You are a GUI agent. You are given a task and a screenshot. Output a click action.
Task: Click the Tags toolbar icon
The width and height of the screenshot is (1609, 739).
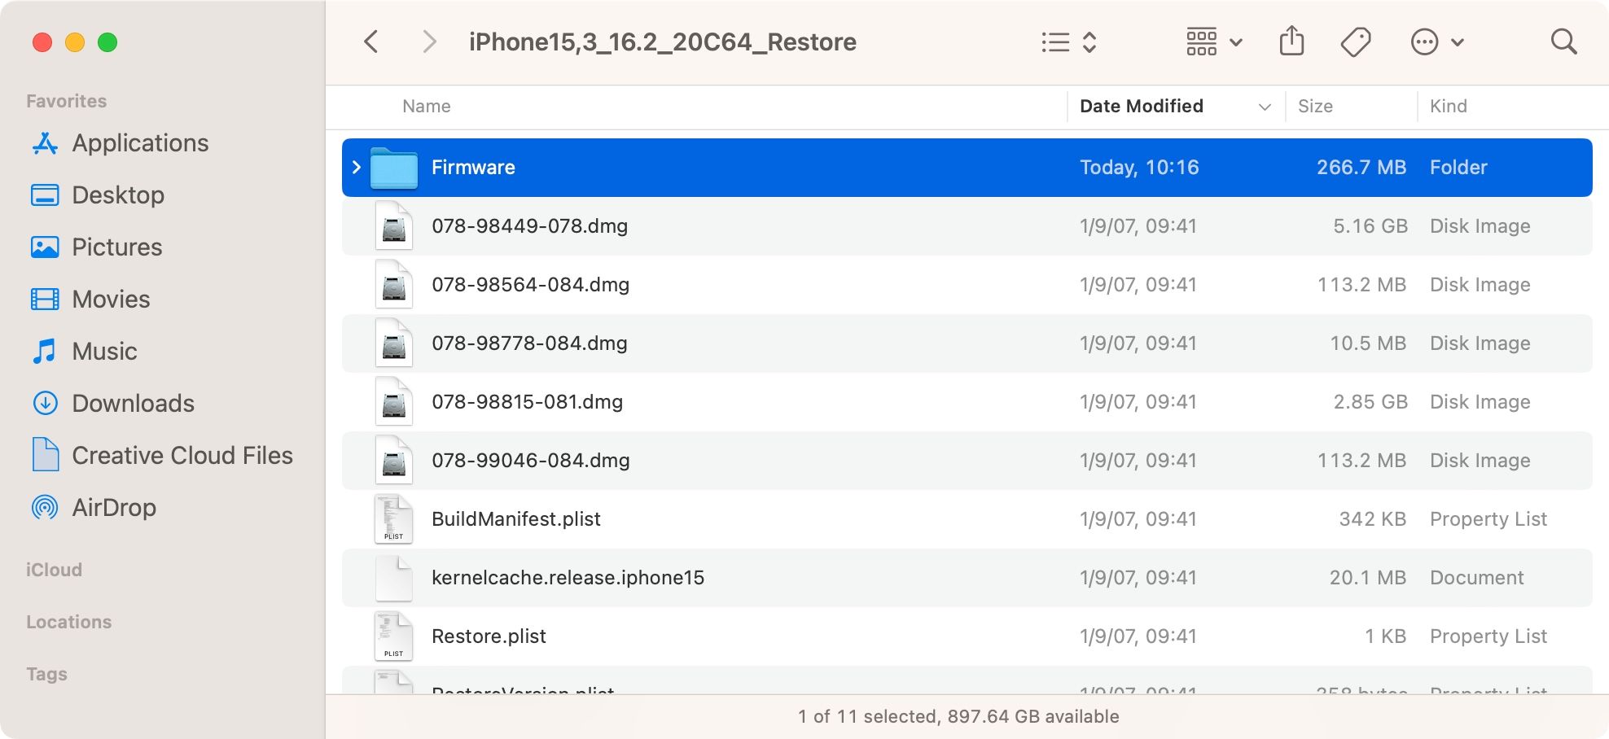(x=1356, y=42)
